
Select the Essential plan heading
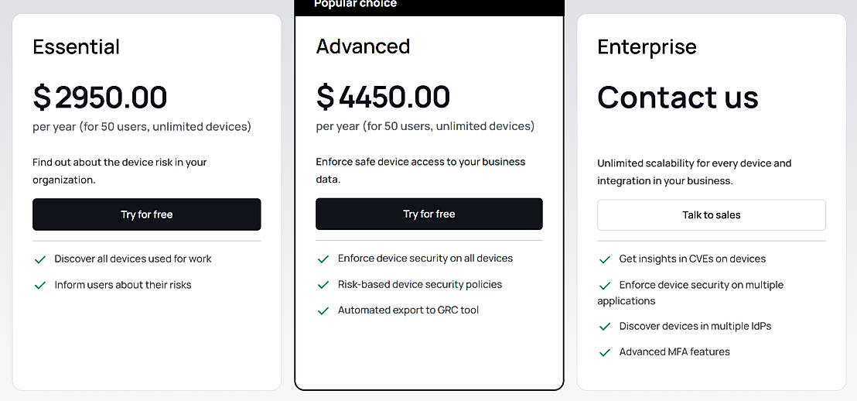[76, 47]
